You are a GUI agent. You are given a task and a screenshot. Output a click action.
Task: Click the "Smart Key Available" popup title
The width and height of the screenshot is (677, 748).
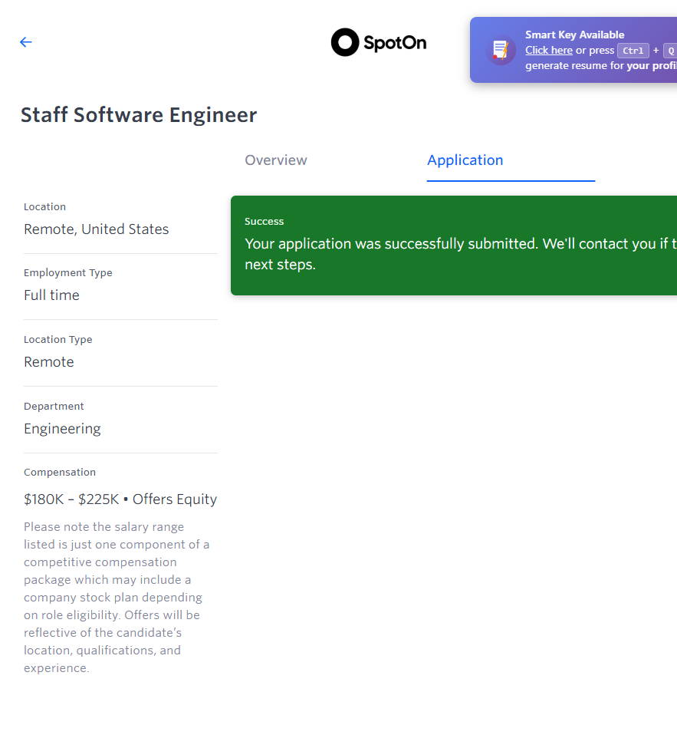[x=574, y=35]
